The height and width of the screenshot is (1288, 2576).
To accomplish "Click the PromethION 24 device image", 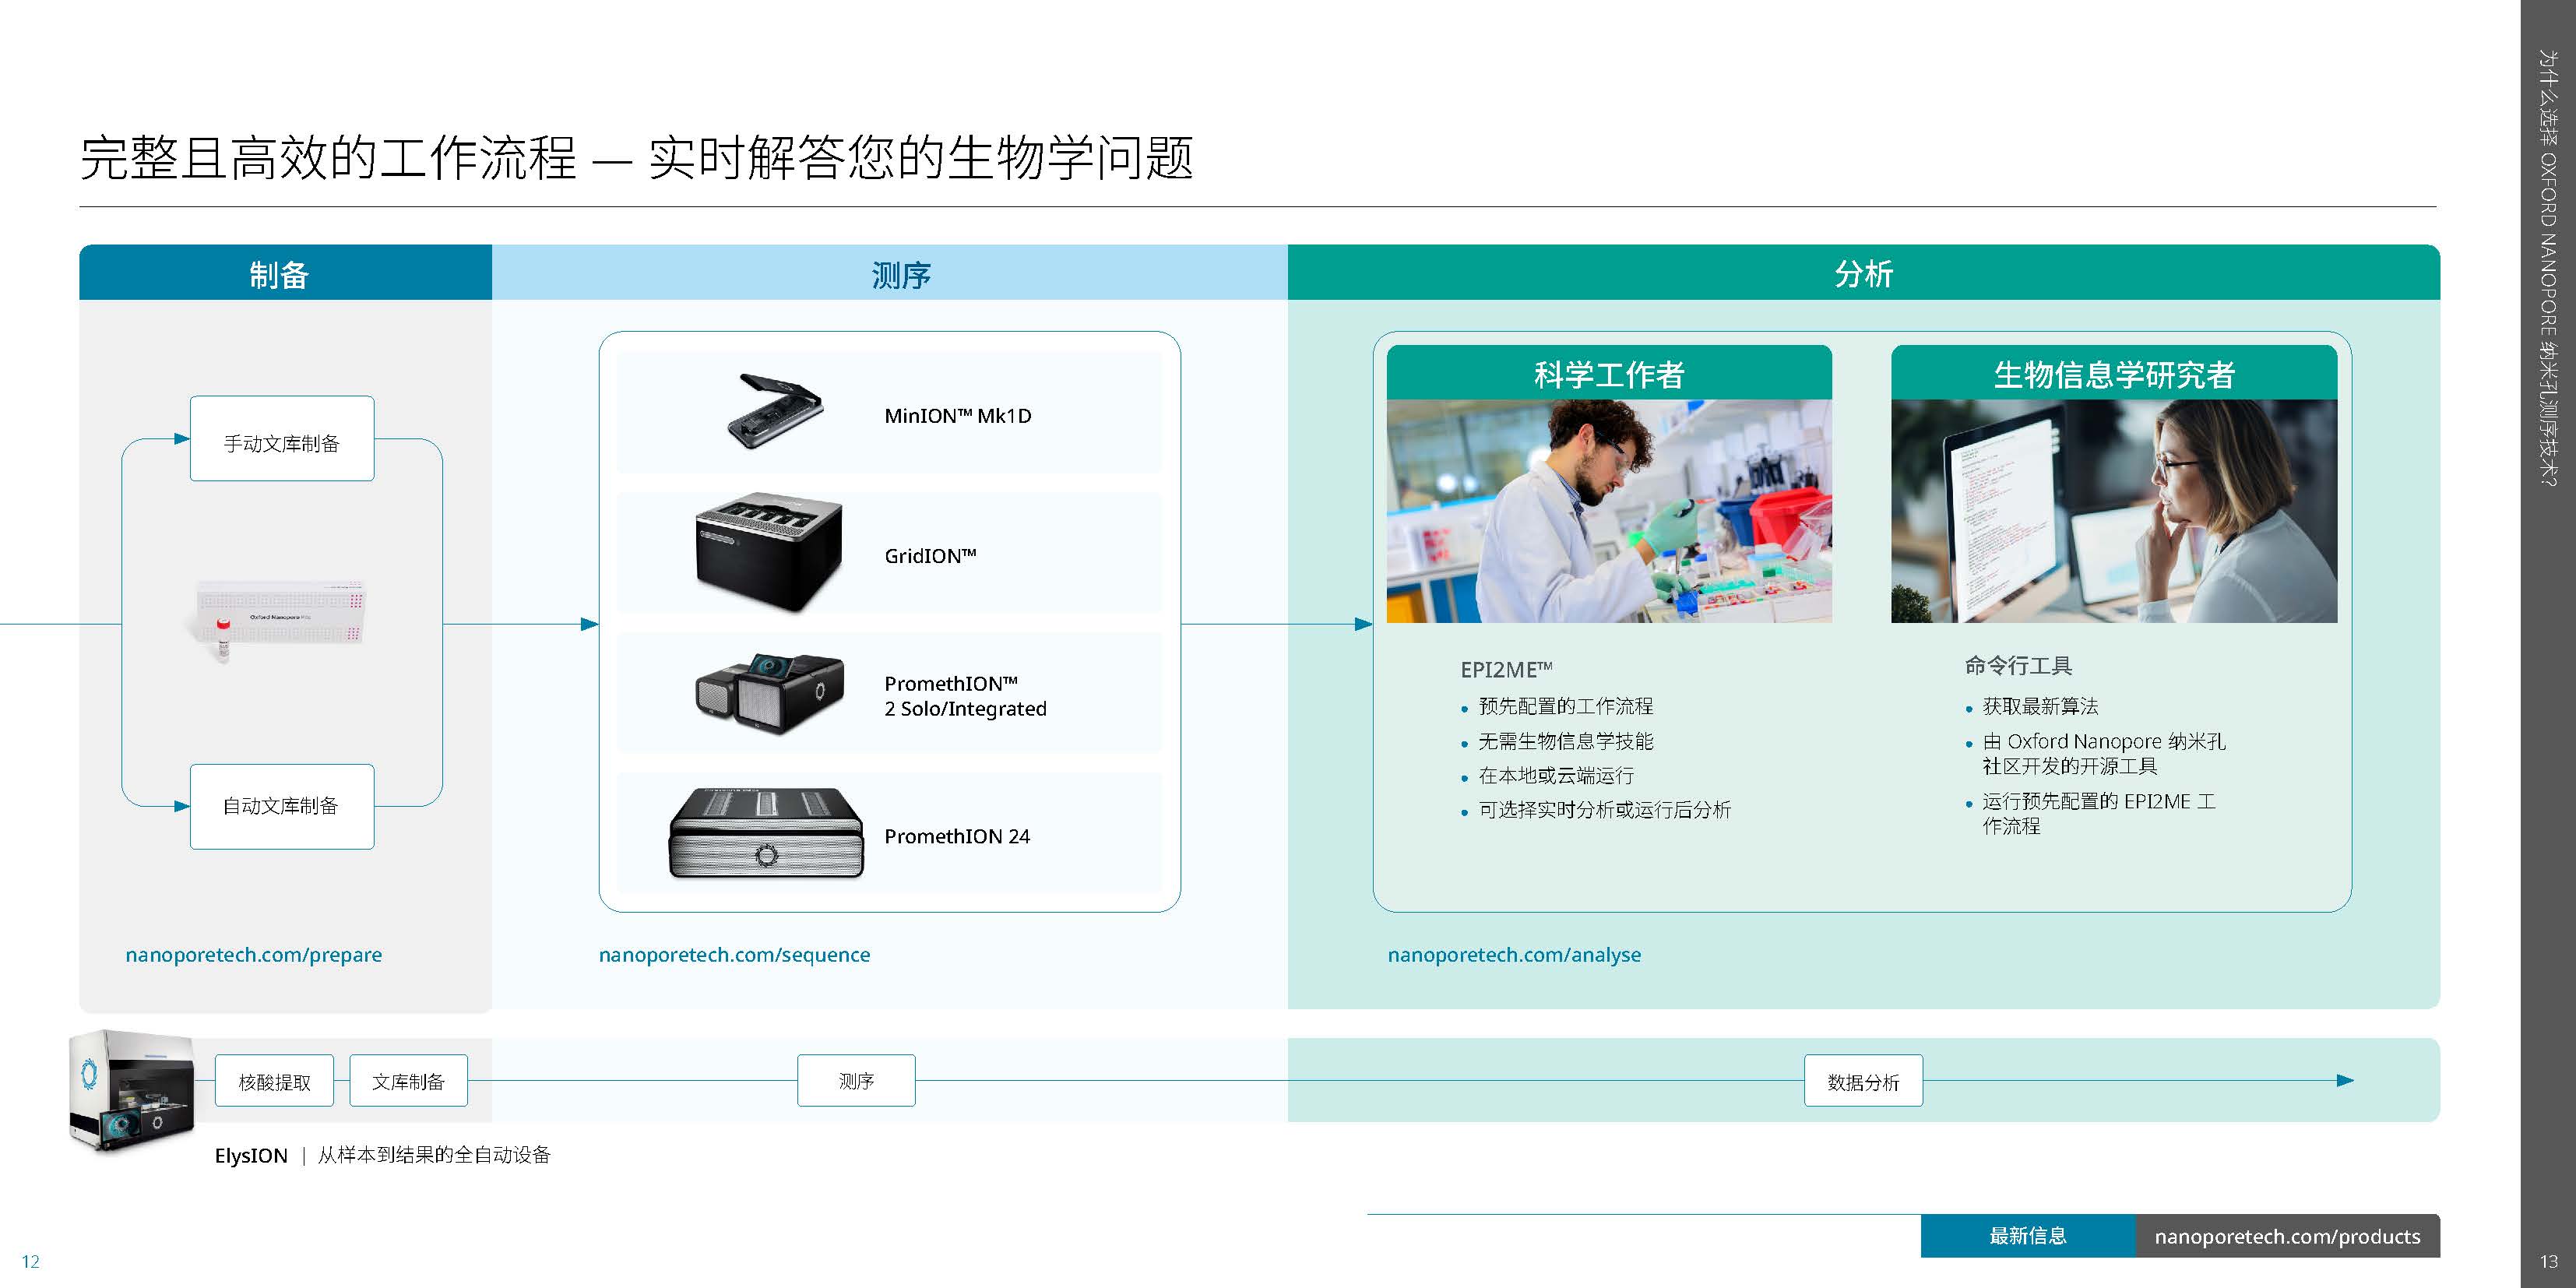I will (x=766, y=833).
